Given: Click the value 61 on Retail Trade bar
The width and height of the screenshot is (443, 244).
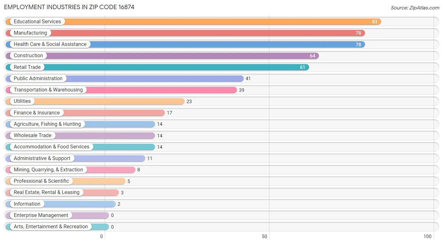Looking at the screenshot, I should (x=302, y=67).
